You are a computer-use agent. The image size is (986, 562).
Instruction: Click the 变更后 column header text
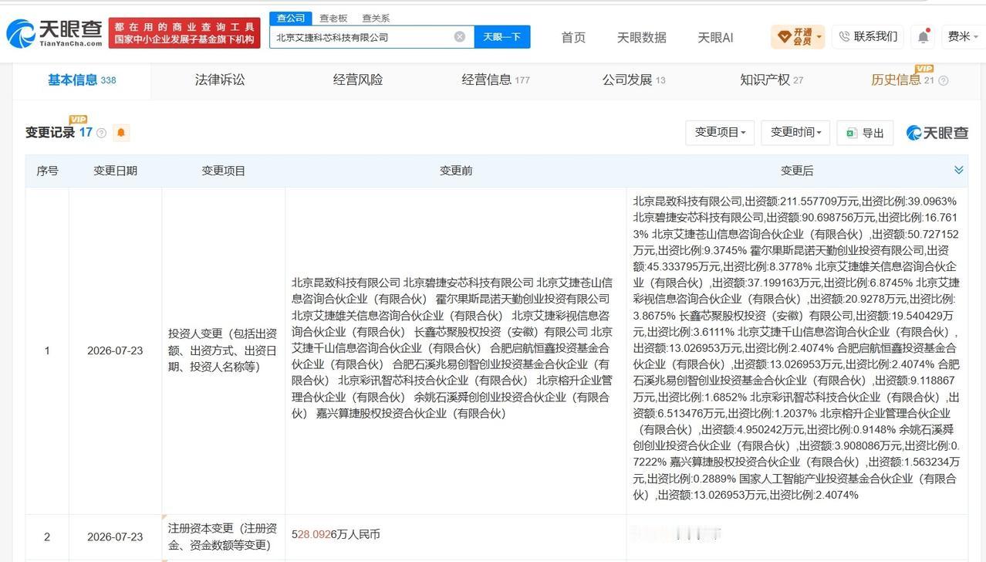pyautogui.click(x=797, y=171)
